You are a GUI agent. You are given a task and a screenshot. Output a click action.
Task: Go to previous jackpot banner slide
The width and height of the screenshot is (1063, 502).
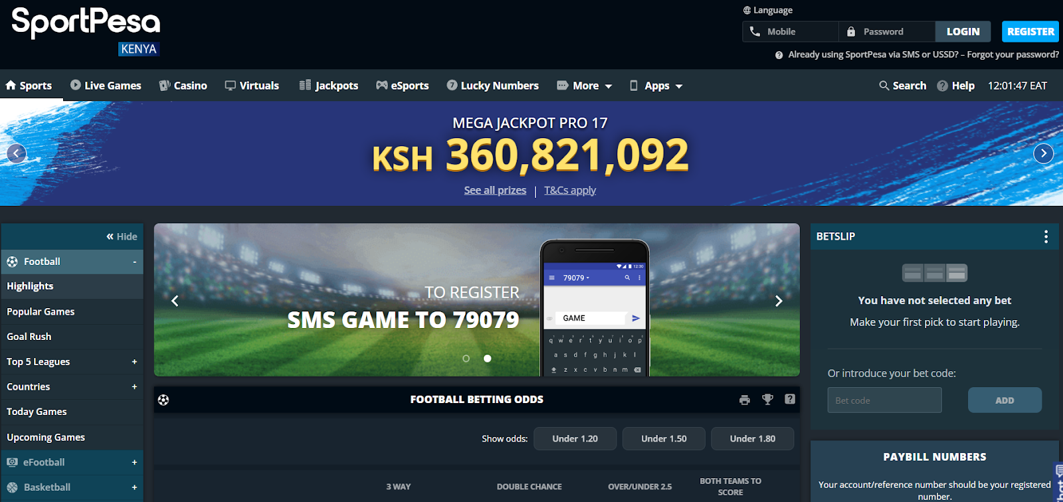[17, 153]
